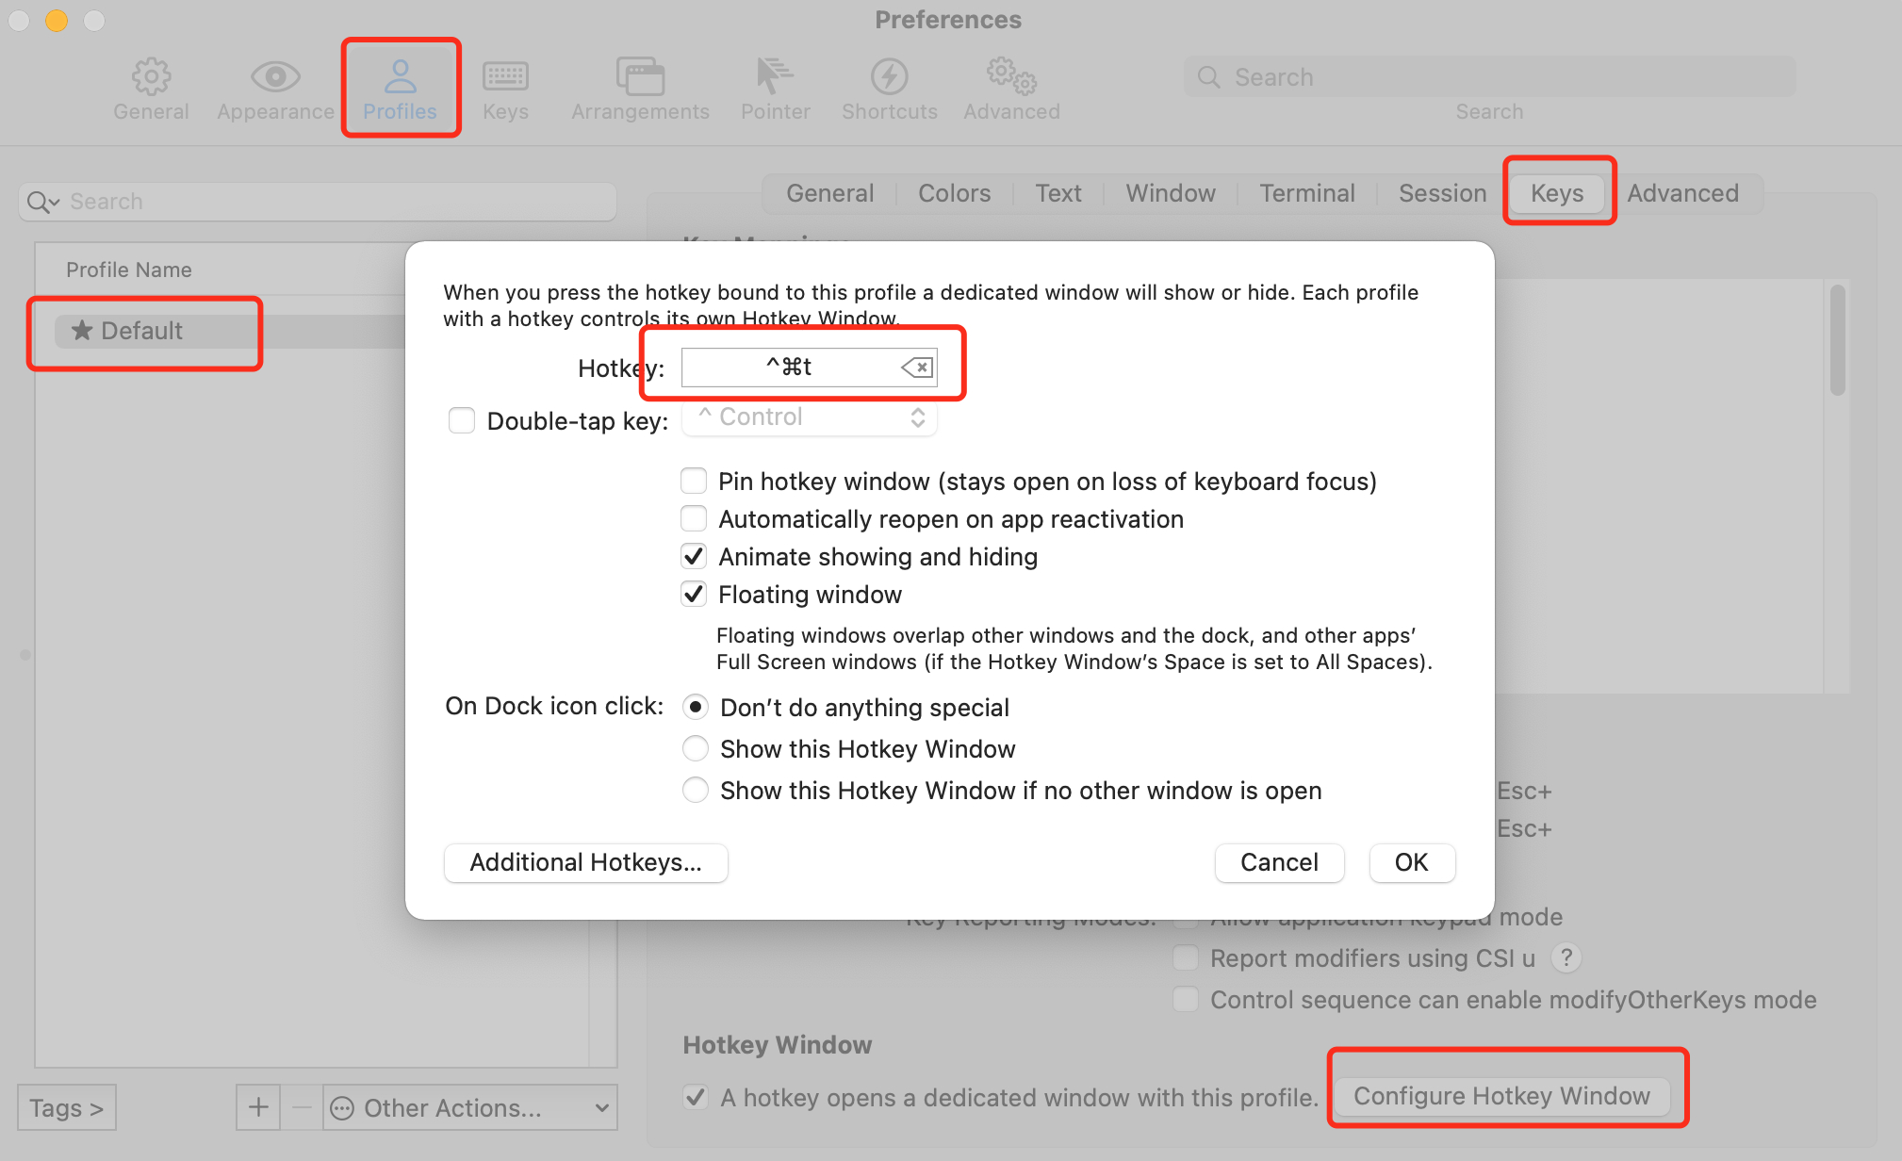Open the General preferences gear icon
Image resolution: width=1902 pixels, height=1161 pixels.
(x=151, y=77)
